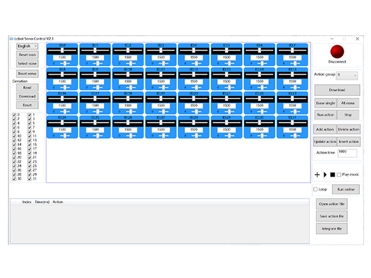Viewport: 371px width, 278px height.
Task: Click the Stop button
Action: [348, 115]
